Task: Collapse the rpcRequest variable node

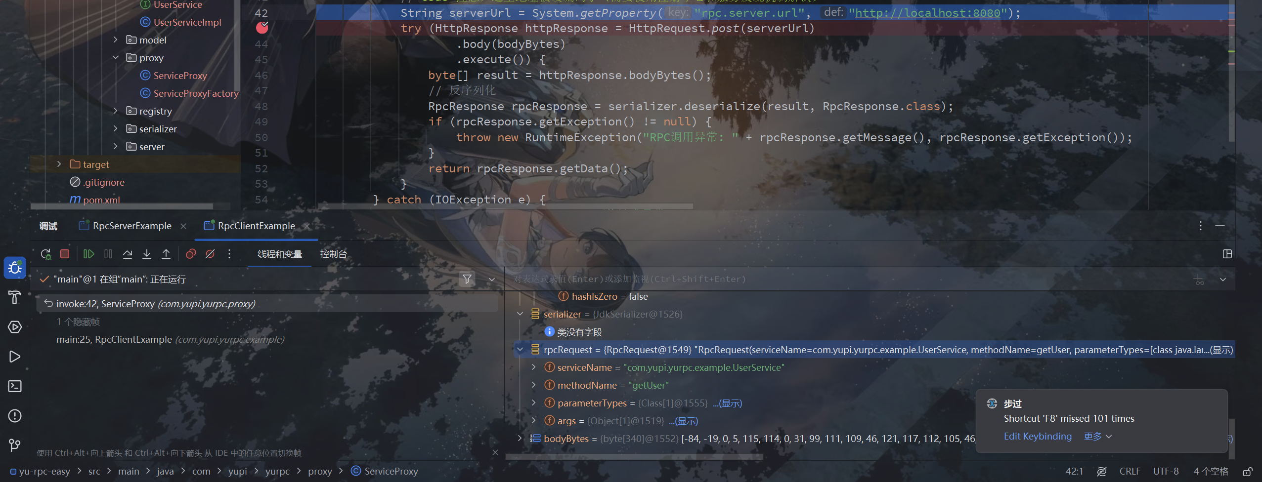Action: point(520,350)
